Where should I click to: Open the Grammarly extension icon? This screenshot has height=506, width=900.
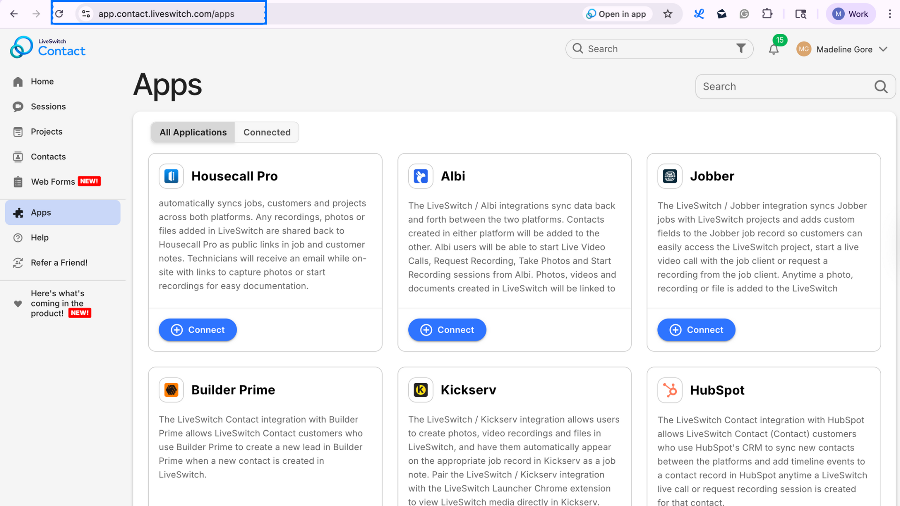click(744, 14)
